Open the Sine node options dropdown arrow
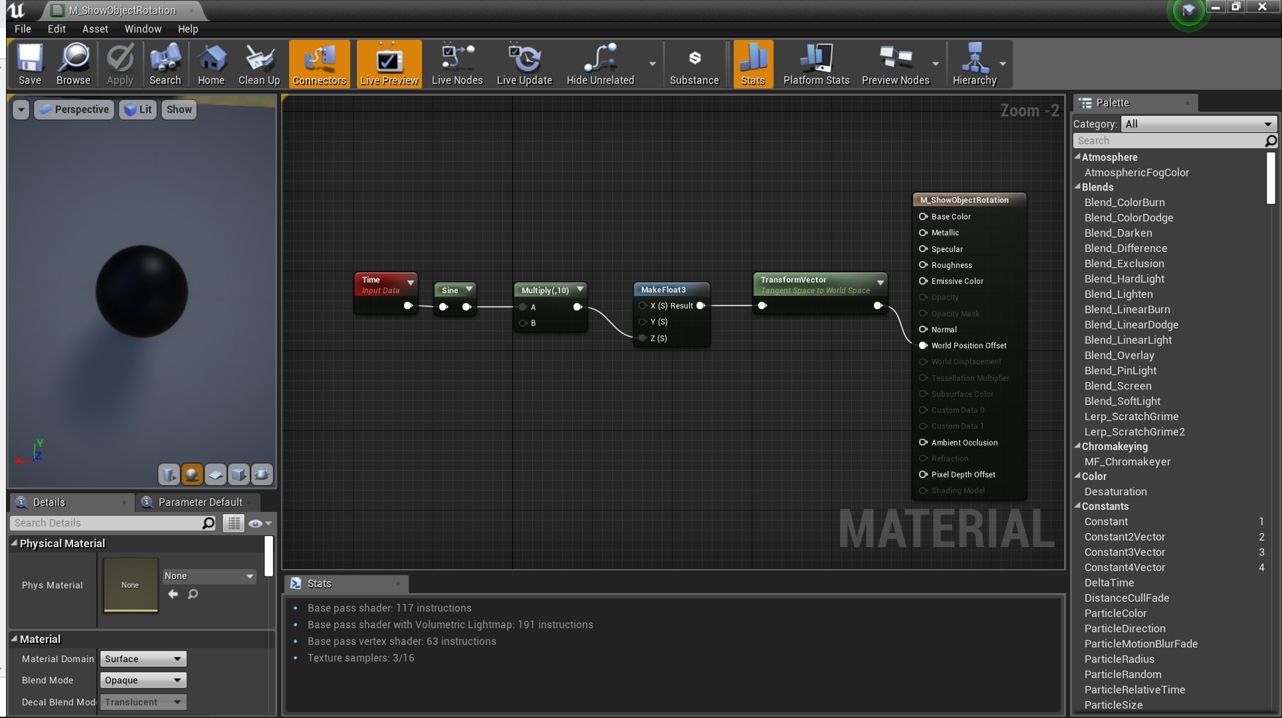The width and height of the screenshot is (1282, 718). coord(469,289)
